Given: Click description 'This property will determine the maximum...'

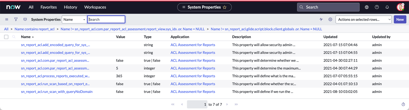Looking at the screenshot, I should click(266, 68).
